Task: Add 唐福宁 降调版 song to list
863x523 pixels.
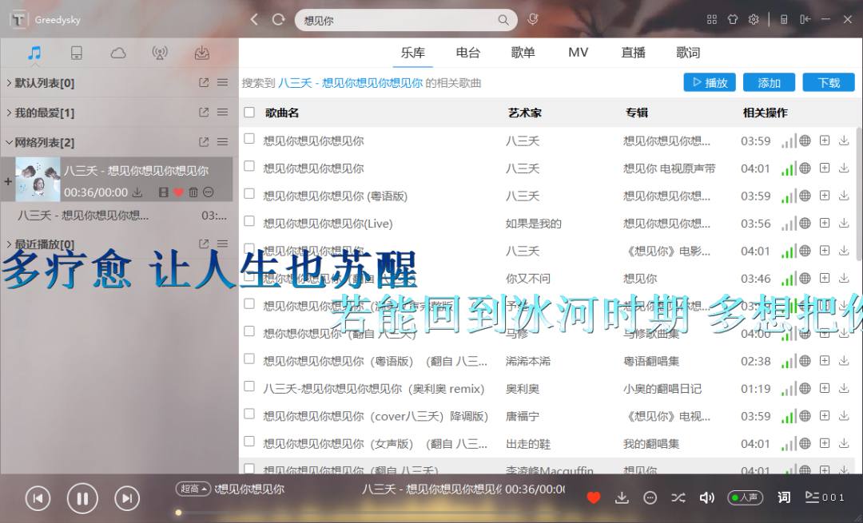Action: 825,416
